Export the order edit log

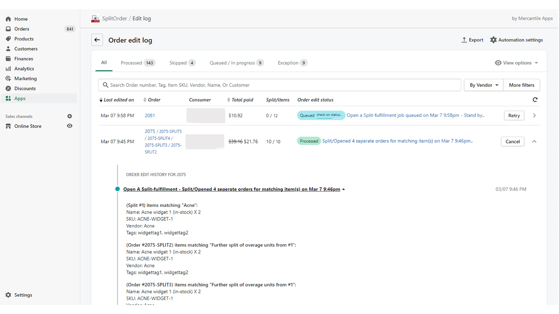[x=472, y=40]
